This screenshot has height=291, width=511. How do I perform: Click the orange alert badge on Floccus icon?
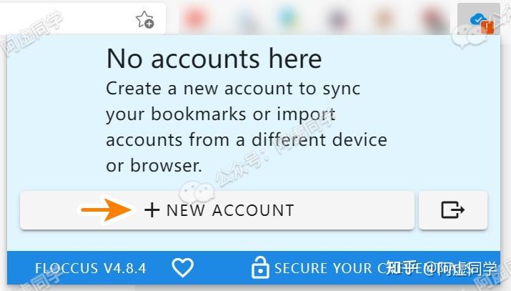click(x=487, y=27)
